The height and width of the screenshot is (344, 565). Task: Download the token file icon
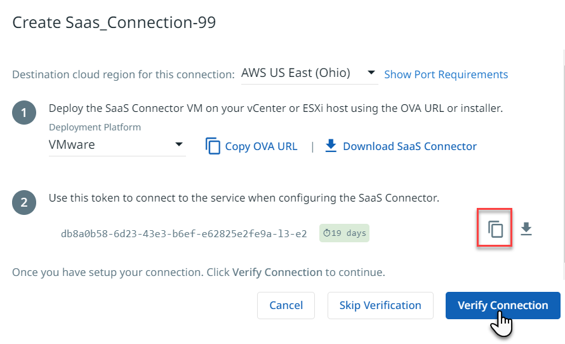(x=526, y=229)
